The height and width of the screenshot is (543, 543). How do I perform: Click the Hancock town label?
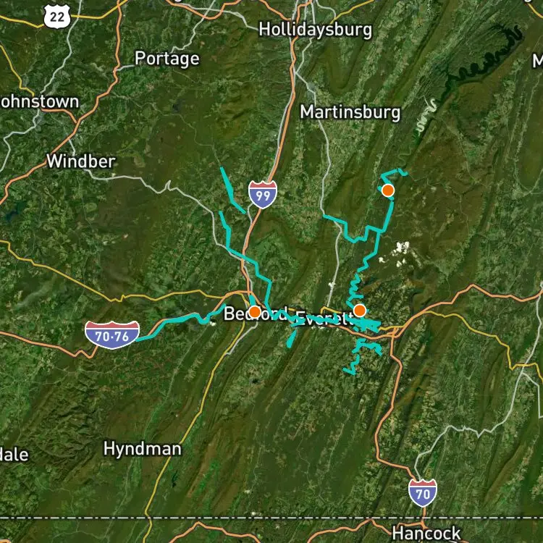426,534
